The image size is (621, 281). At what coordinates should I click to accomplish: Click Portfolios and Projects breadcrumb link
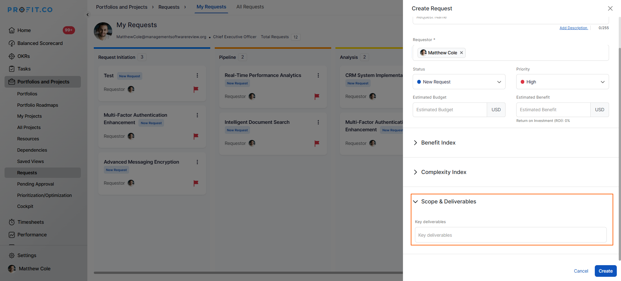(122, 7)
